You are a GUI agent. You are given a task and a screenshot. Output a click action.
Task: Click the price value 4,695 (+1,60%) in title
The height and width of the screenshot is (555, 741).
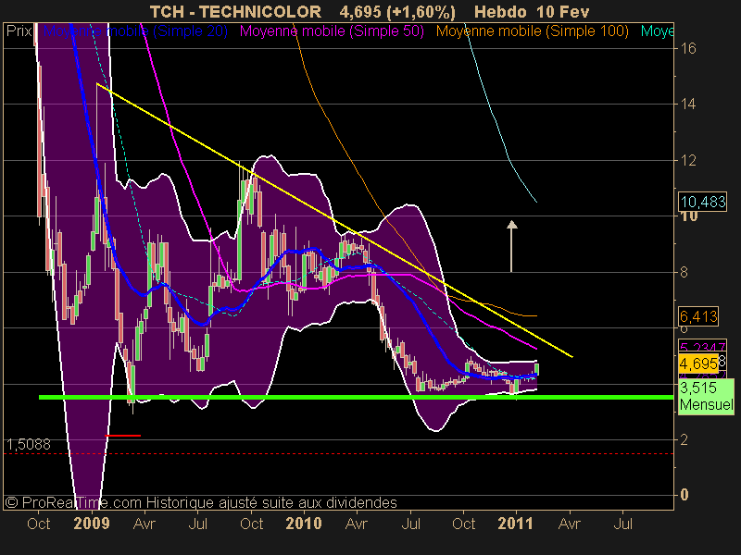click(397, 12)
